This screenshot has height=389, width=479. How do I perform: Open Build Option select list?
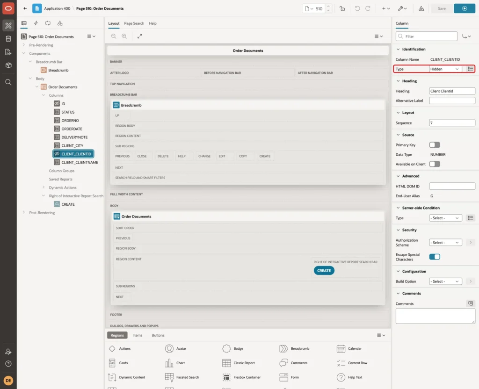(x=445, y=281)
